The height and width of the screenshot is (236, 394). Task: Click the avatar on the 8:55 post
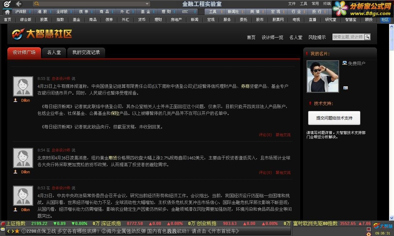[23, 86]
